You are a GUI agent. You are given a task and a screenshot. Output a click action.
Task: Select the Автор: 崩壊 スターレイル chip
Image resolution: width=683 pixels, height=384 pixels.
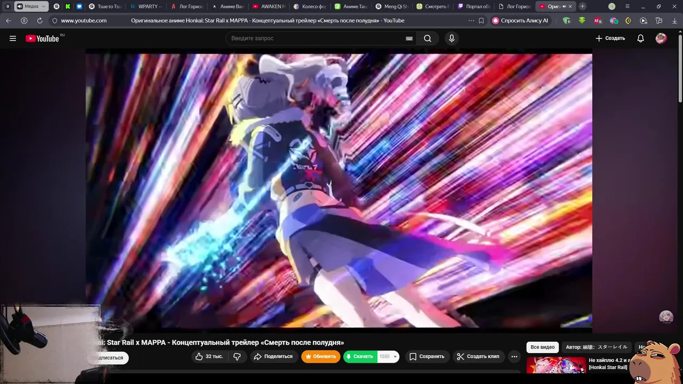pyautogui.click(x=597, y=347)
